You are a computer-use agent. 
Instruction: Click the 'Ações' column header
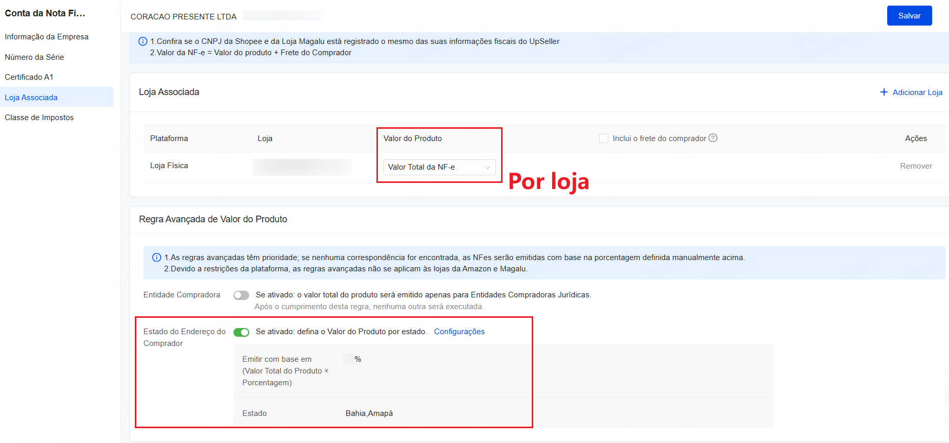coord(916,138)
